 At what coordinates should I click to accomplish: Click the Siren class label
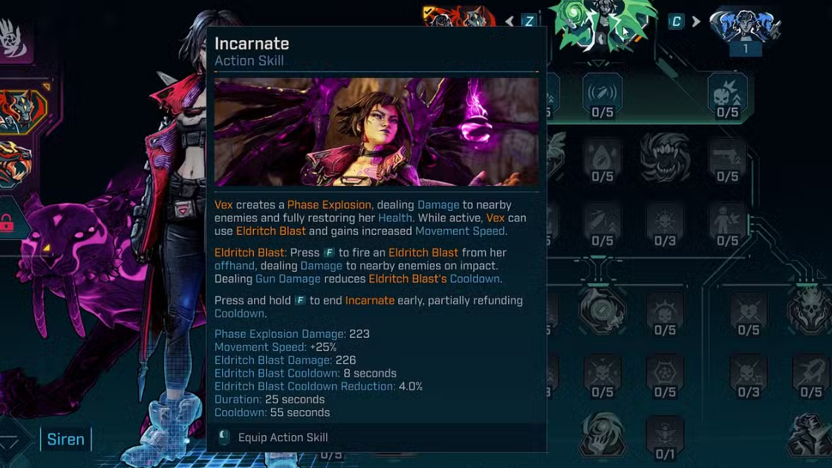[66, 439]
